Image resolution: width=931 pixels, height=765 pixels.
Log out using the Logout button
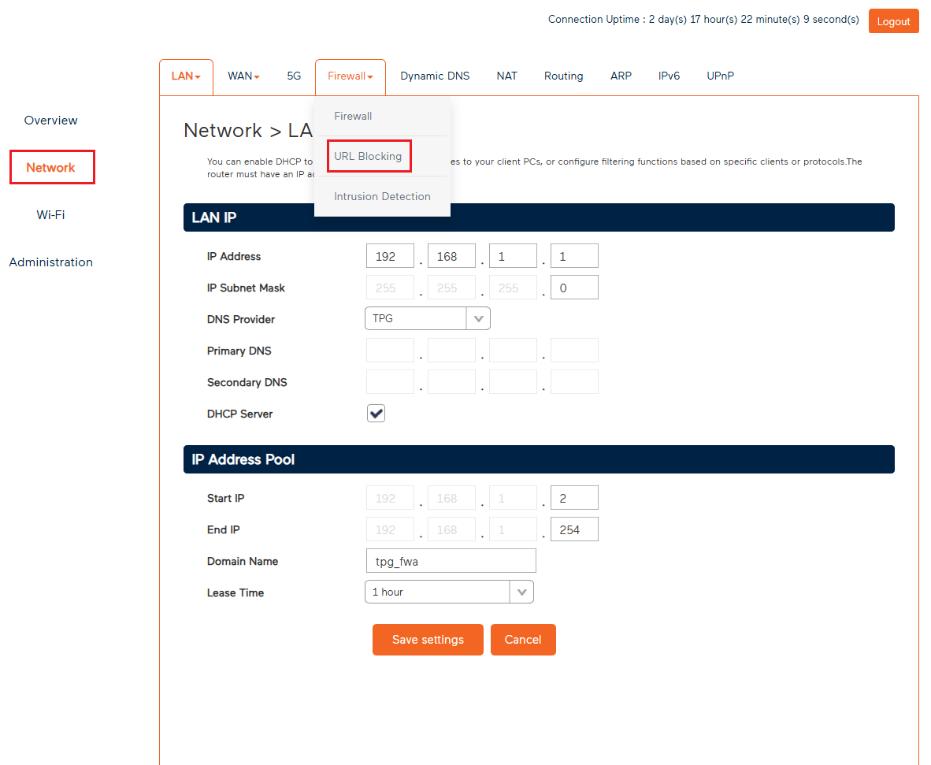point(893,20)
